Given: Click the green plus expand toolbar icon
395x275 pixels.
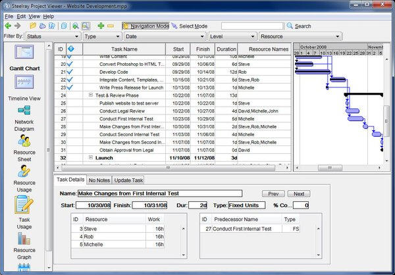Looking at the screenshot, I should pyautogui.click(x=99, y=26).
